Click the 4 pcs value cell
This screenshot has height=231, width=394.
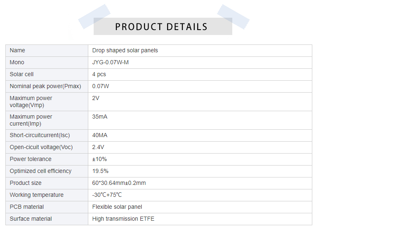pos(99,75)
